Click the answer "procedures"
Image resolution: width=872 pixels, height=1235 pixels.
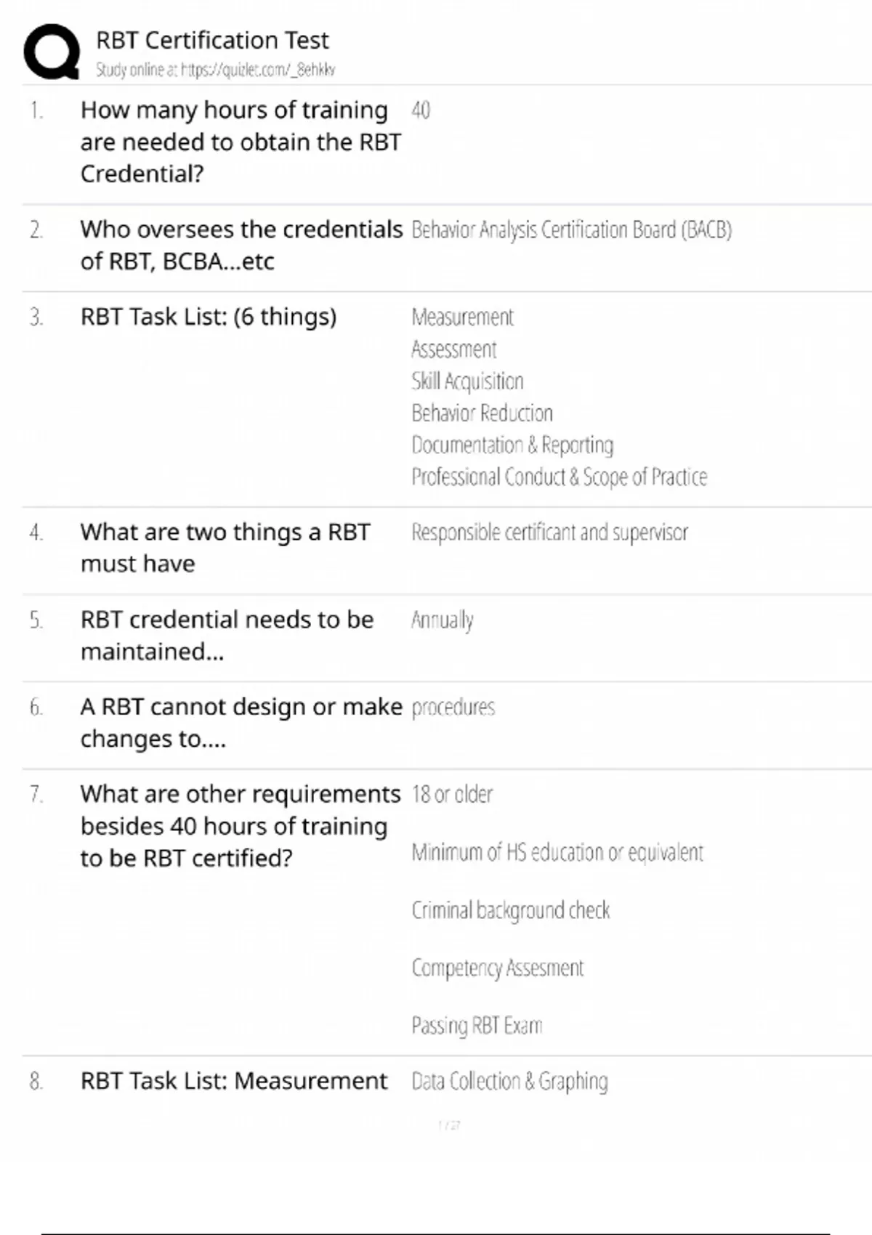[453, 707]
